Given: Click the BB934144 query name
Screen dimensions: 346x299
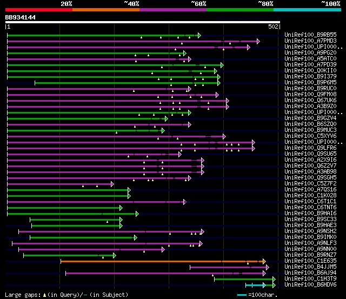Looking at the screenshot, I should 21,17.
